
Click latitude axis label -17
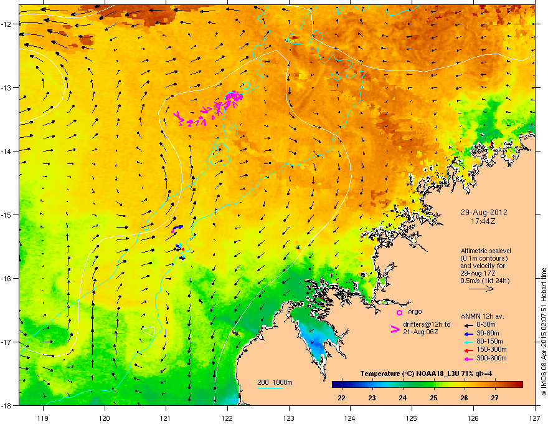click(x=6, y=342)
